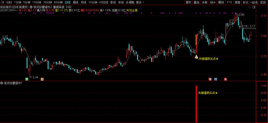Select the 15分钟 period tab

[37, 2]
